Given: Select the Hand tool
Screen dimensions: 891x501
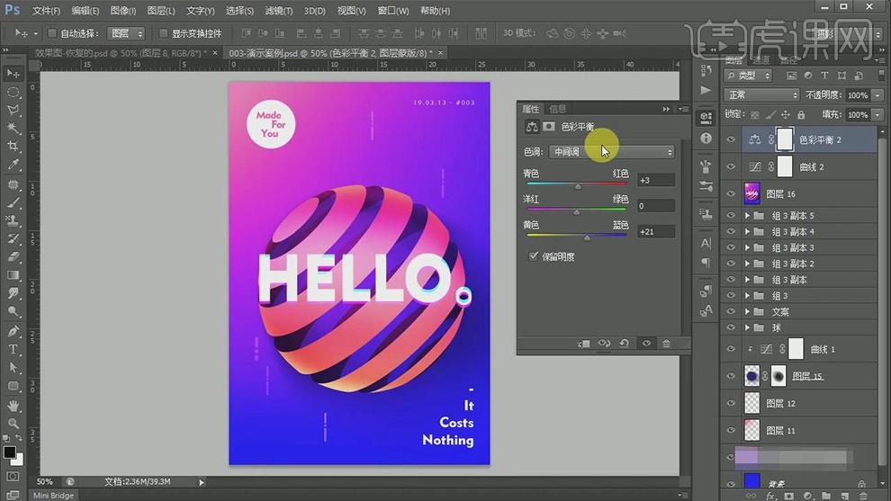Looking at the screenshot, I should (13, 406).
